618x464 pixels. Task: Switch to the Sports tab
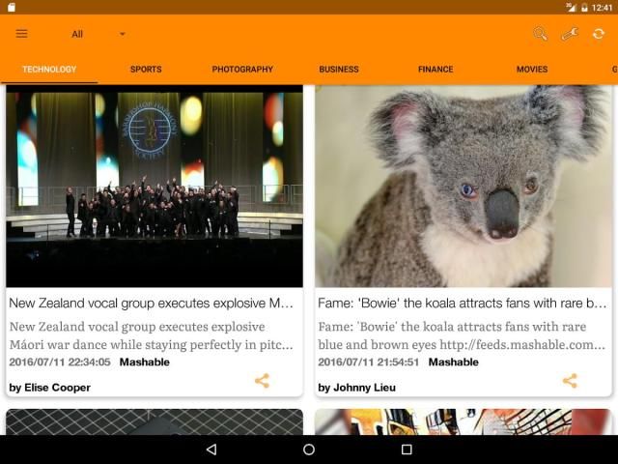[146, 70]
